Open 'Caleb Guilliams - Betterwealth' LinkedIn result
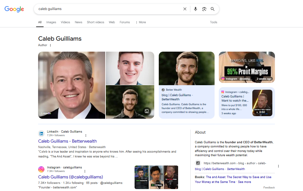The image size is (303, 191). (67, 141)
